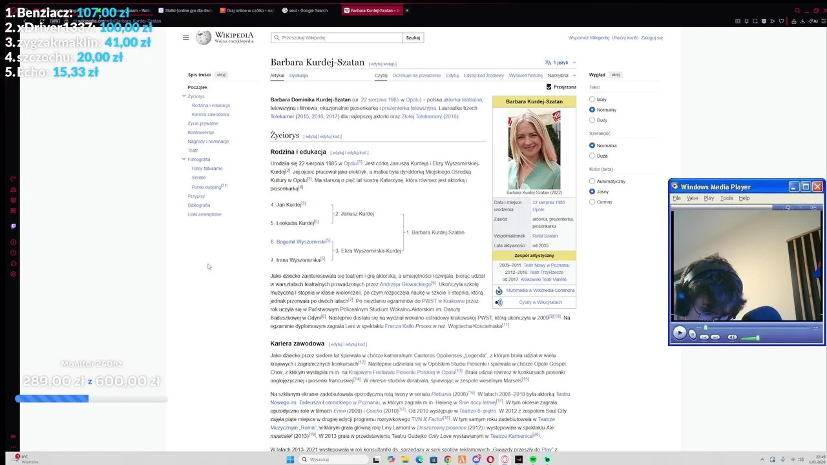Click the Wikiquote cytaty icon

(x=499, y=302)
